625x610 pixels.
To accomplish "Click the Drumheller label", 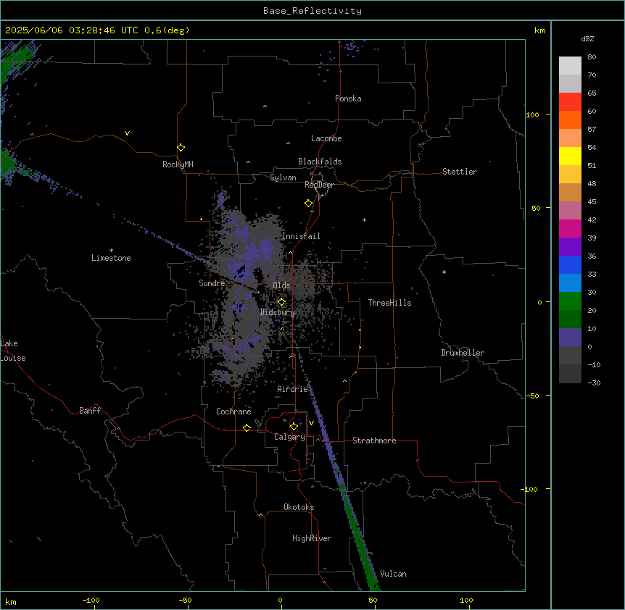I will pos(463,353).
